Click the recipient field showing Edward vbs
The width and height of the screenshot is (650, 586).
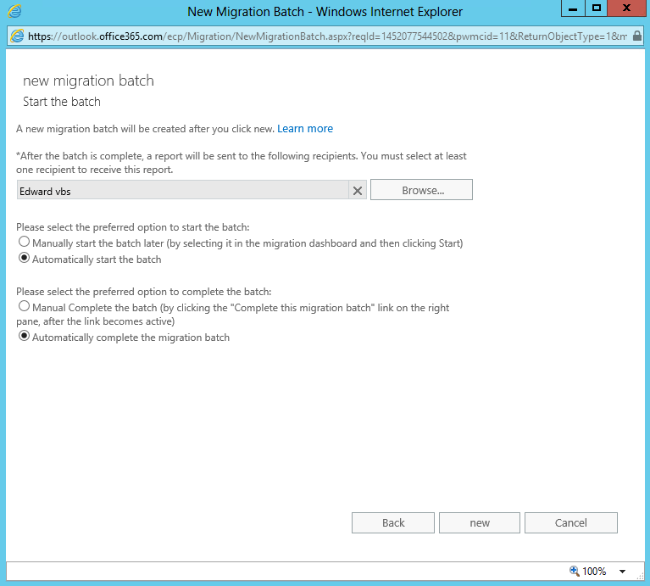click(x=183, y=190)
